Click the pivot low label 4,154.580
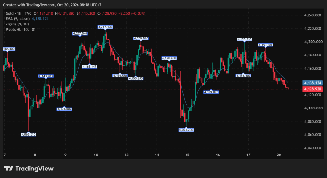327x178 pixels. point(120,76)
